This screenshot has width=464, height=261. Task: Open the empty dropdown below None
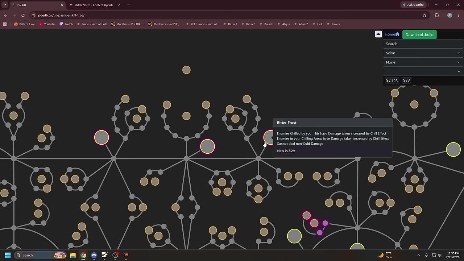[423, 71]
